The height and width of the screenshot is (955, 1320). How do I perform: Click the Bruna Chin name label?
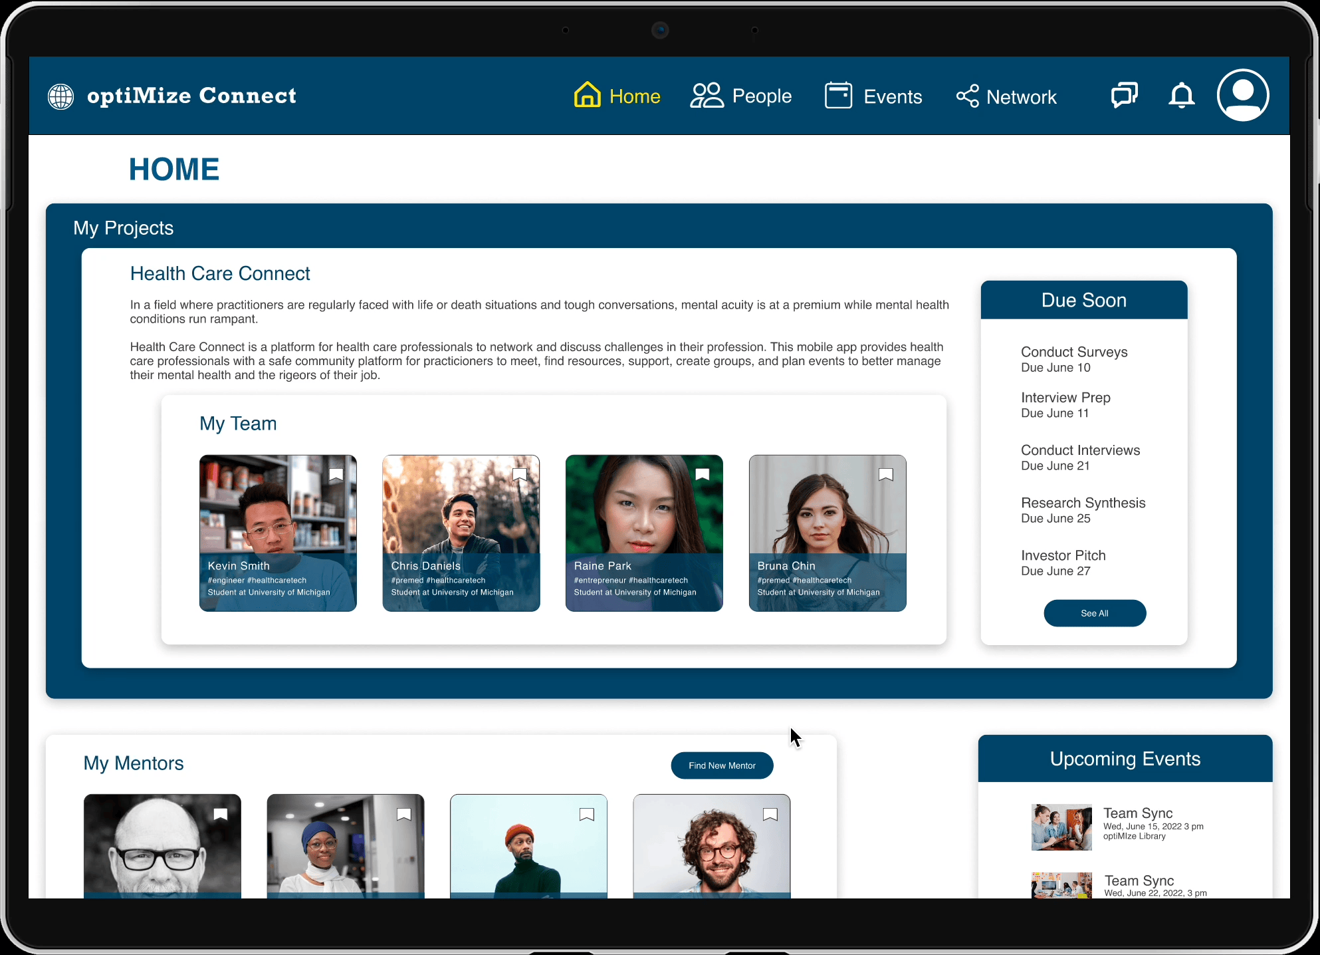point(786,566)
